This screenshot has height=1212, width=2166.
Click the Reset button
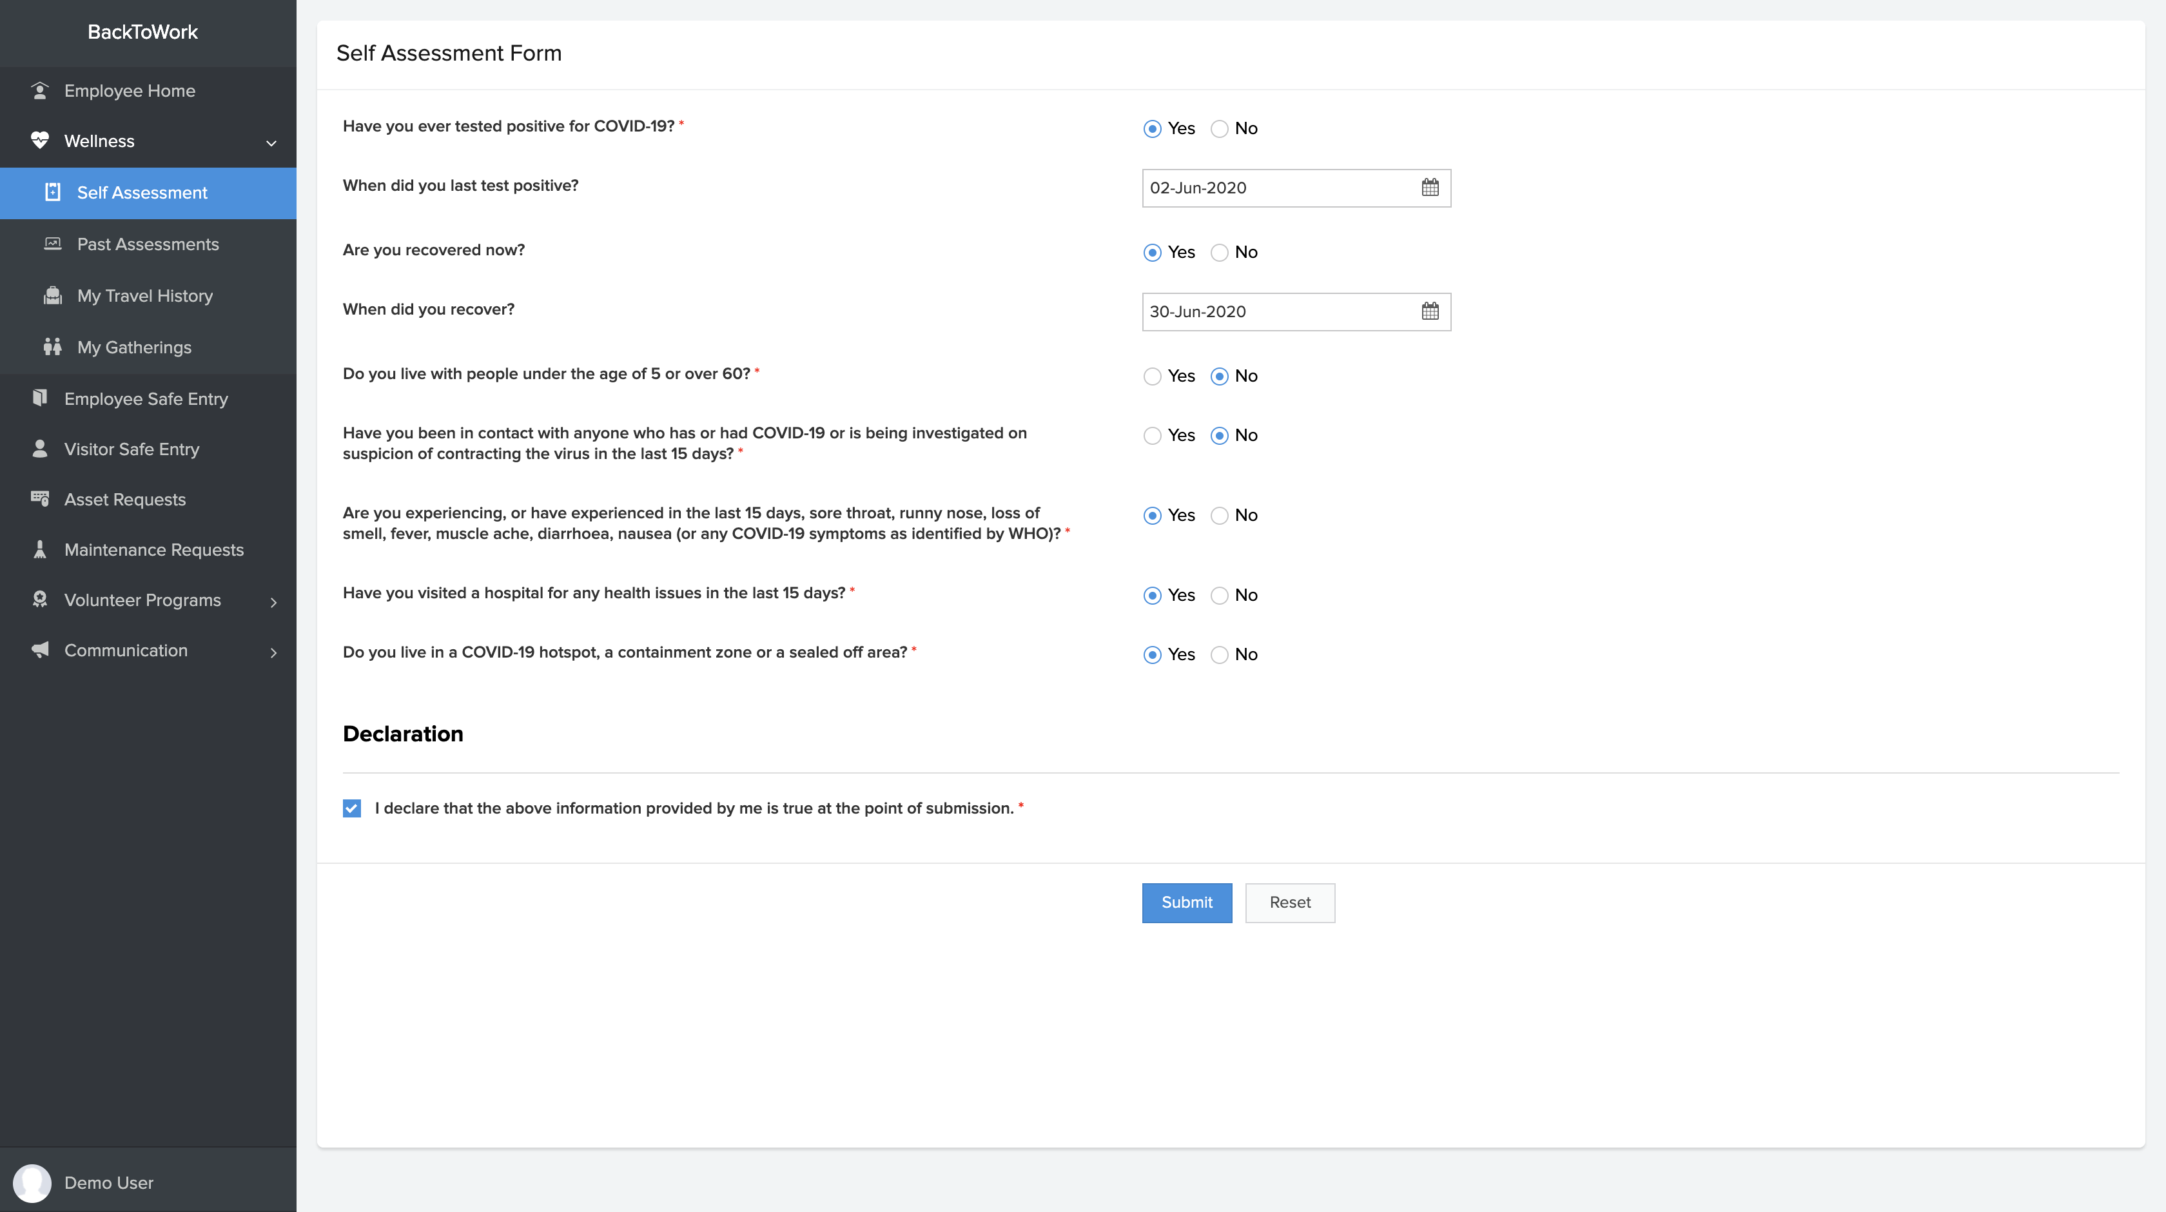pos(1289,903)
